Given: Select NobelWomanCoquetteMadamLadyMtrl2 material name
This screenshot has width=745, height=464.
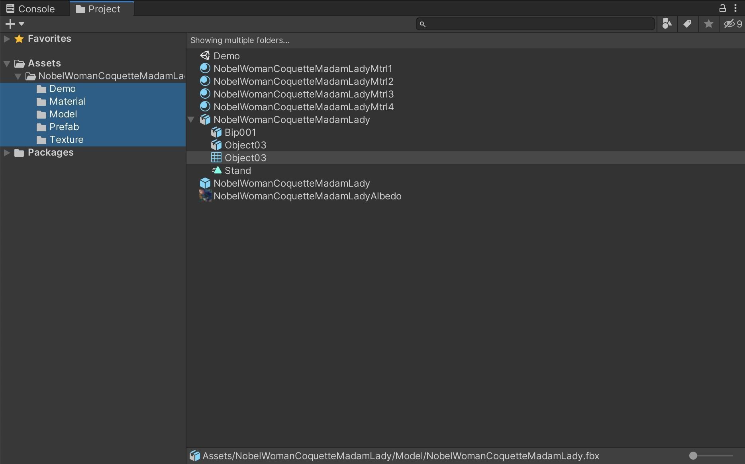Looking at the screenshot, I should pyautogui.click(x=304, y=82).
